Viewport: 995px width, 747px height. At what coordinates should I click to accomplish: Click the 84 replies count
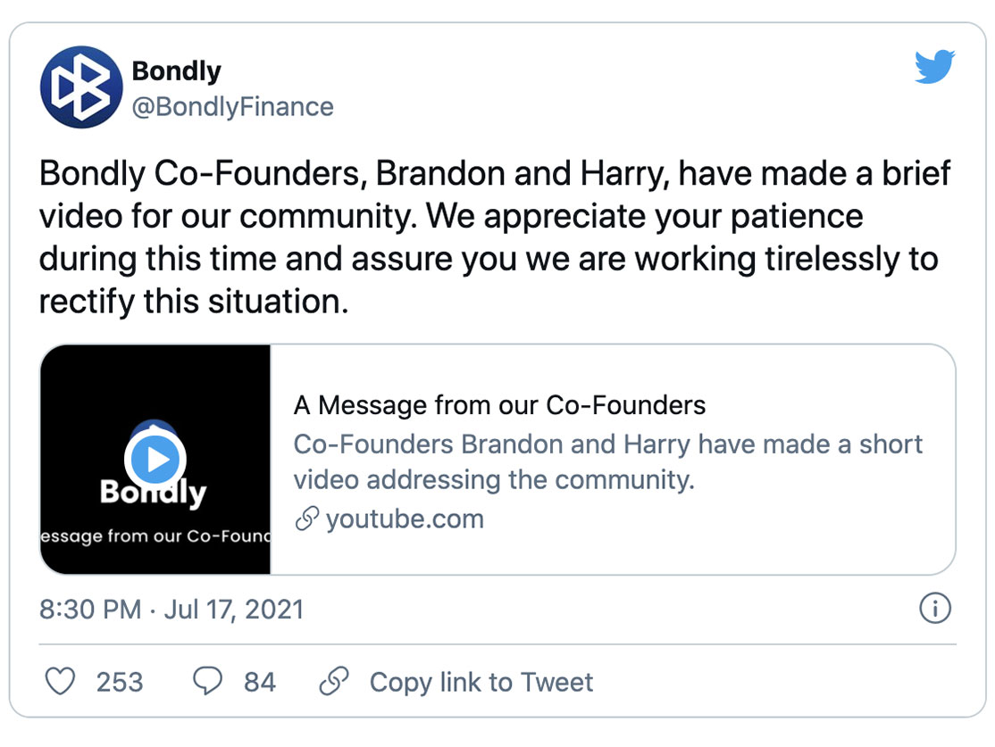[260, 683]
